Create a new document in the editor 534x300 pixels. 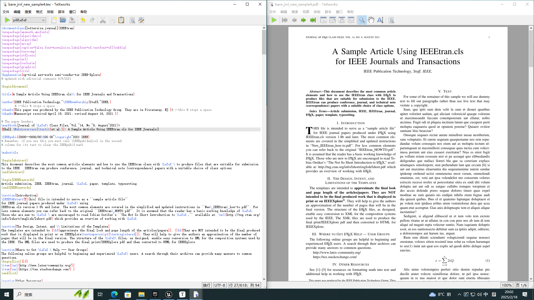pos(54,20)
